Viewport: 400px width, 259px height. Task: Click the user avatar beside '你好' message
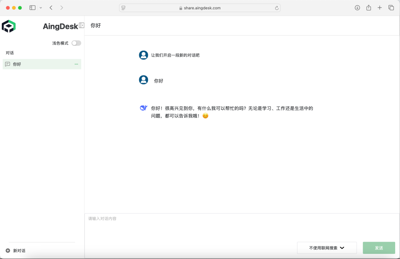coord(143,80)
